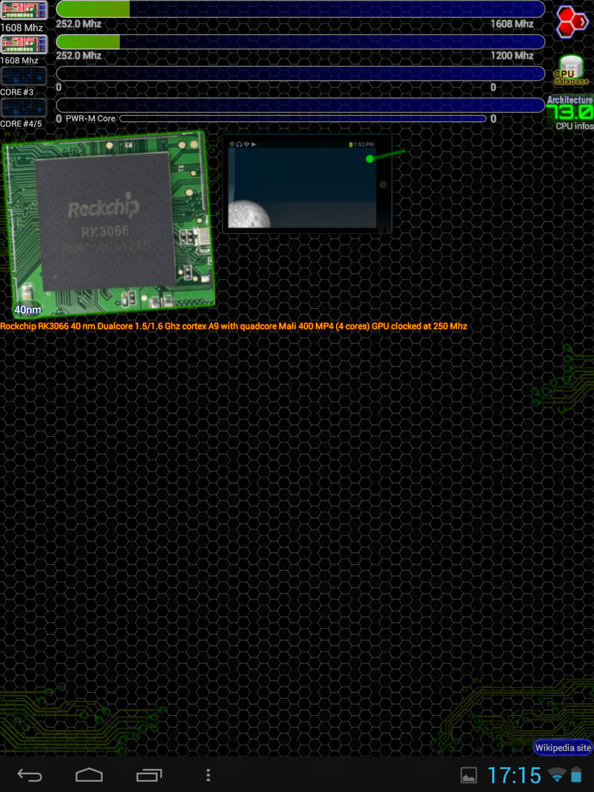Image resolution: width=594 pixels, height=792 pixels.
Task: Tap the battery status icon
Action: pyautogui.click(x=577, y=775)
